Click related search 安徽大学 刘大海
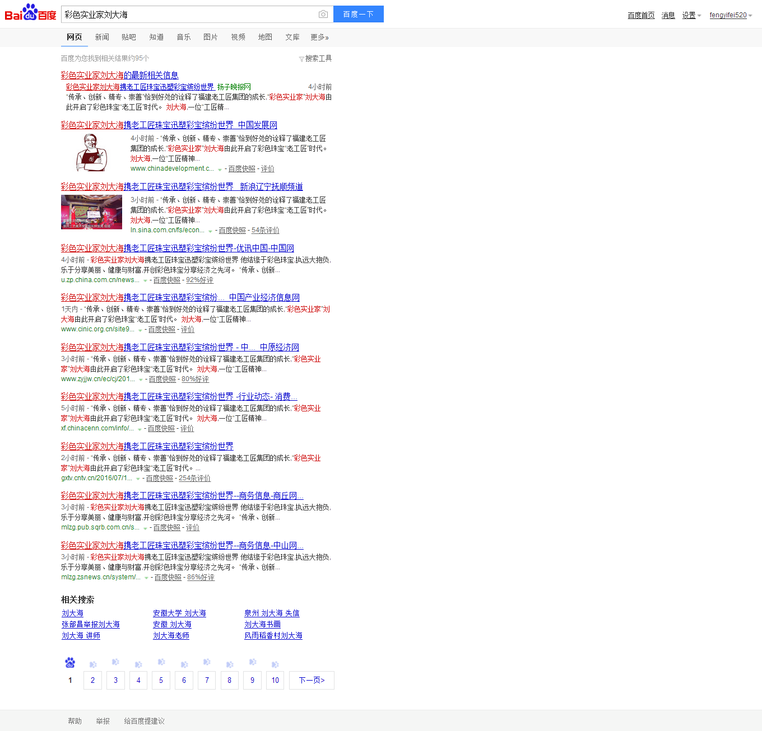Screen dimensions: 762x731 179,613
